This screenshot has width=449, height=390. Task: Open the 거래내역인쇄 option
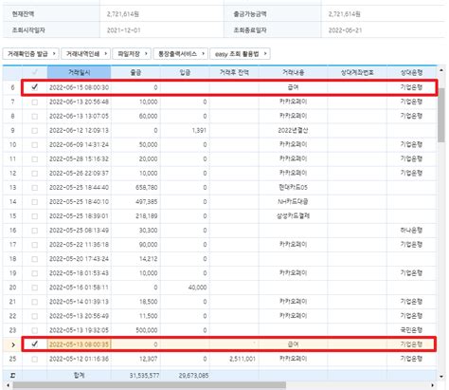[x=85, y=54]
